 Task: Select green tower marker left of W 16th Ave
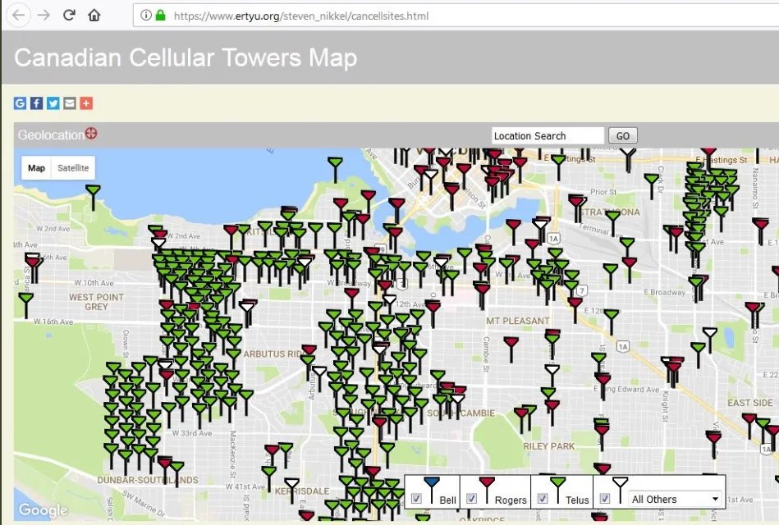coord(25,305)
